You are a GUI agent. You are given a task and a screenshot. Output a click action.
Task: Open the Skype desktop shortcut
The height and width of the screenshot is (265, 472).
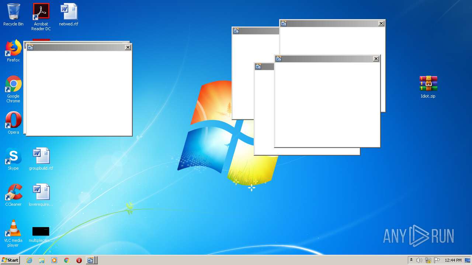coord(13,159)
